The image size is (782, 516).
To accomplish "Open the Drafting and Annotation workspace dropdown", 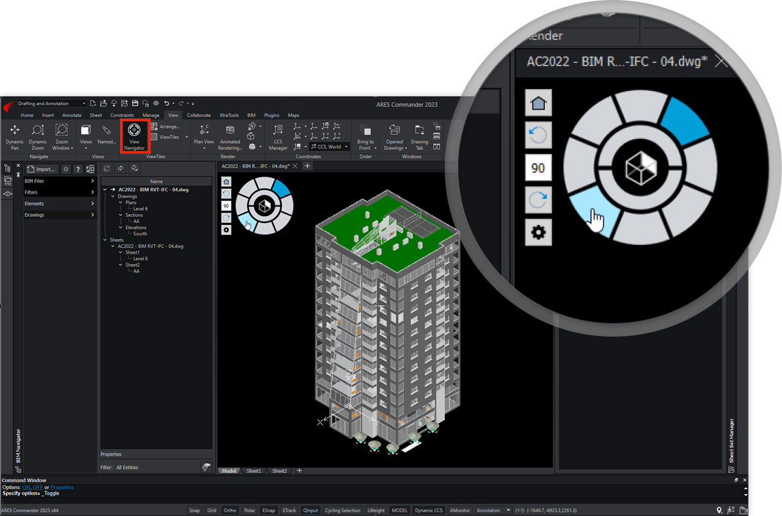I will [52, 104].
